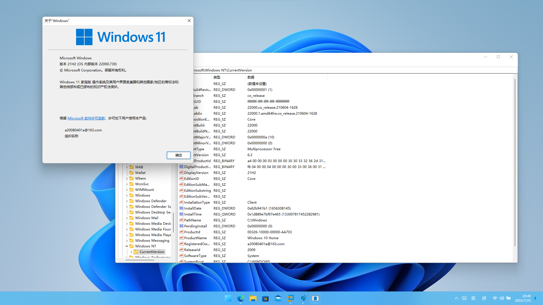Click the '00326-10000-00000-AA703' data value
The width and height of the screenshot is (543, 305).
(270, 232)
